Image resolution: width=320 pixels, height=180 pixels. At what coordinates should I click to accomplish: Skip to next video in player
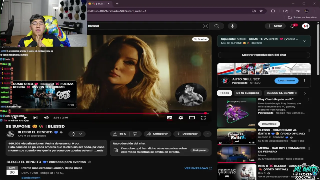pos(35,118)
